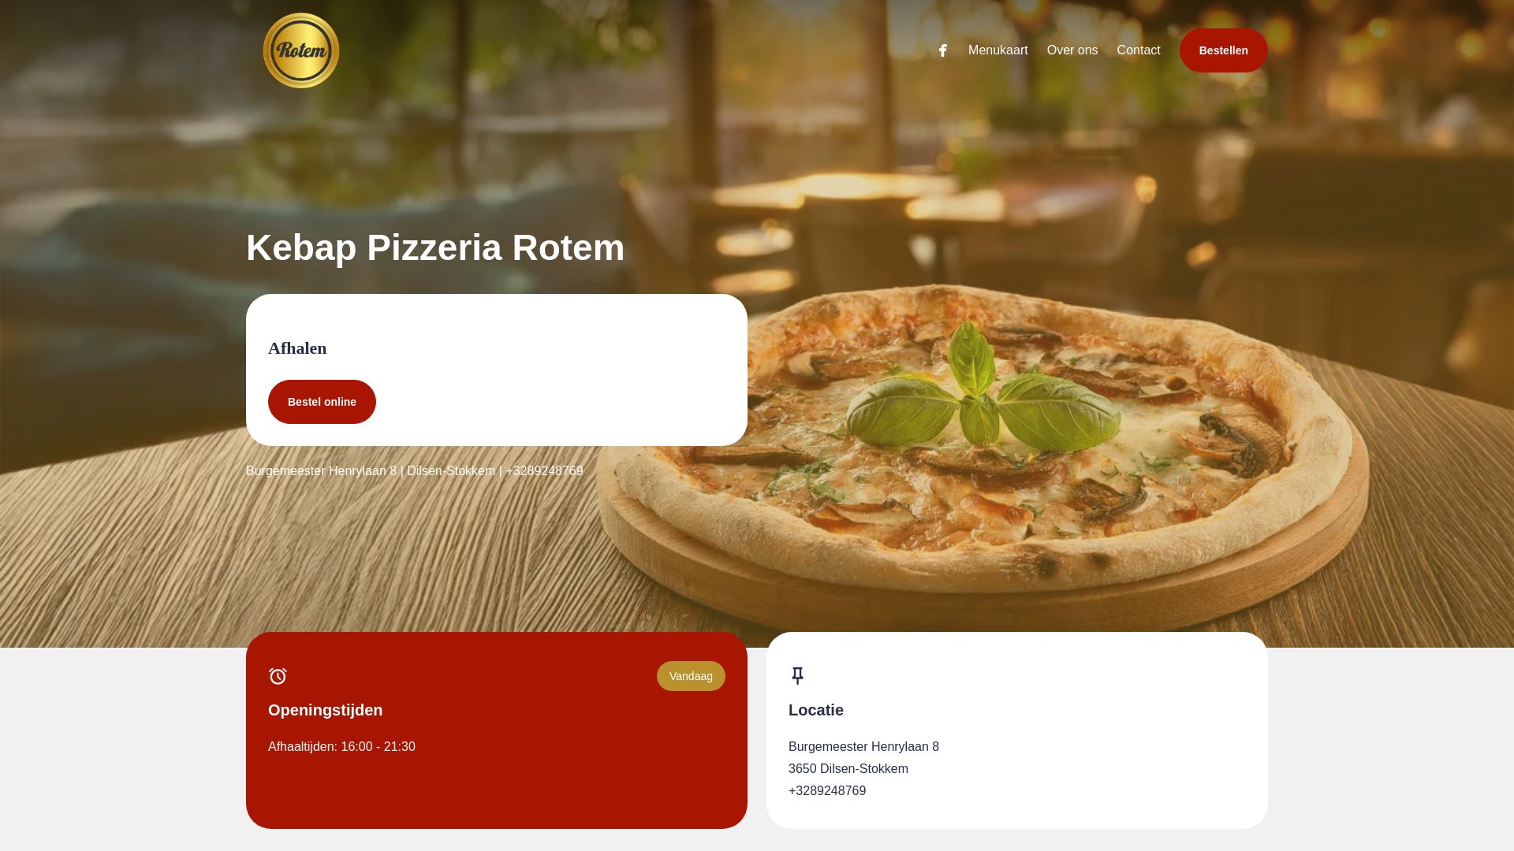The width and height of the screenshot is (1514, 851).
Task: Open the Facebook page icon
Action: 943,50
